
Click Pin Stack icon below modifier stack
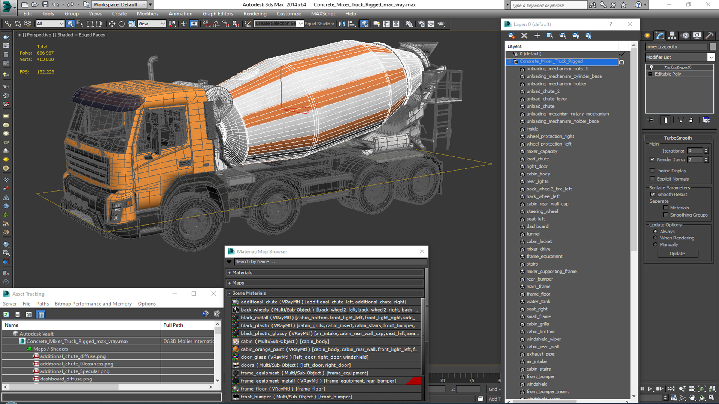[x=651, y=120]
